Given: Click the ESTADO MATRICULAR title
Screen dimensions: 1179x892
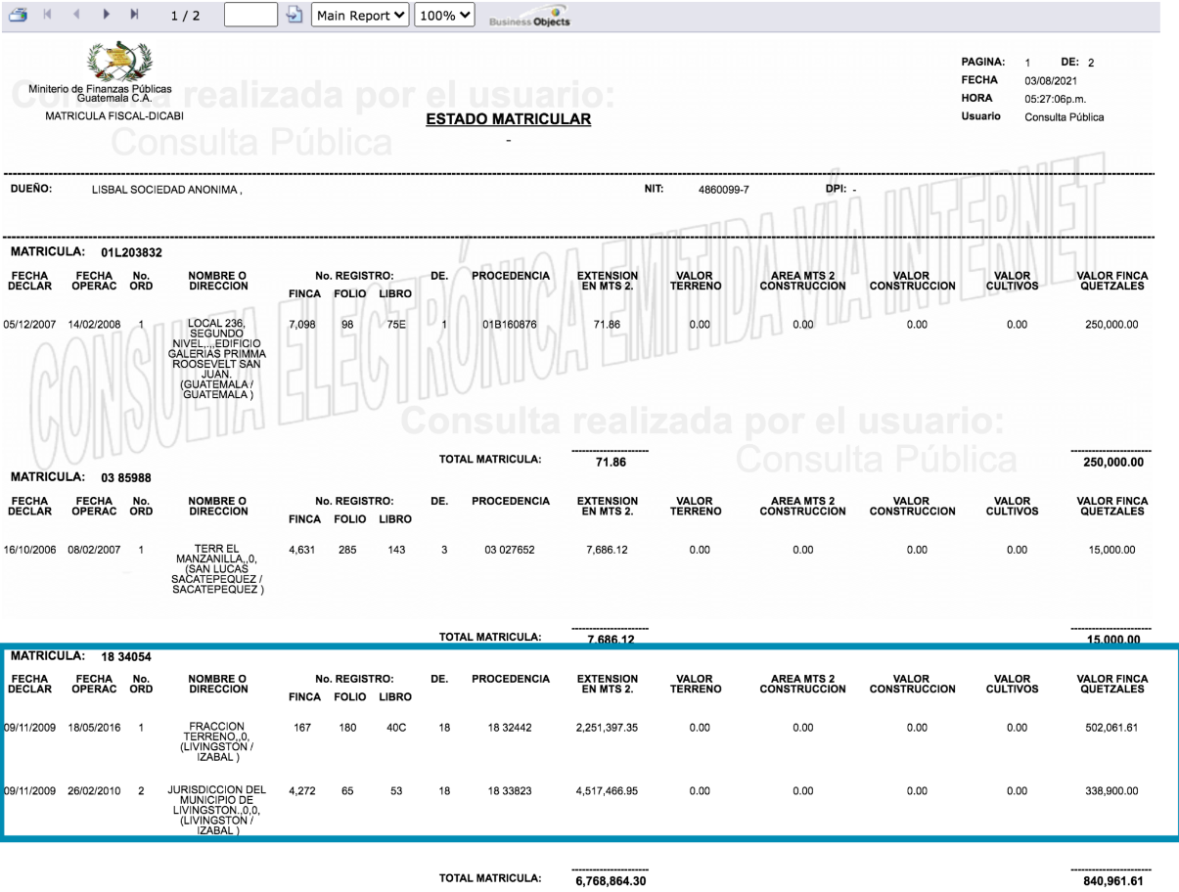Looking at the screenshot, I should click(x=508, y=119).
